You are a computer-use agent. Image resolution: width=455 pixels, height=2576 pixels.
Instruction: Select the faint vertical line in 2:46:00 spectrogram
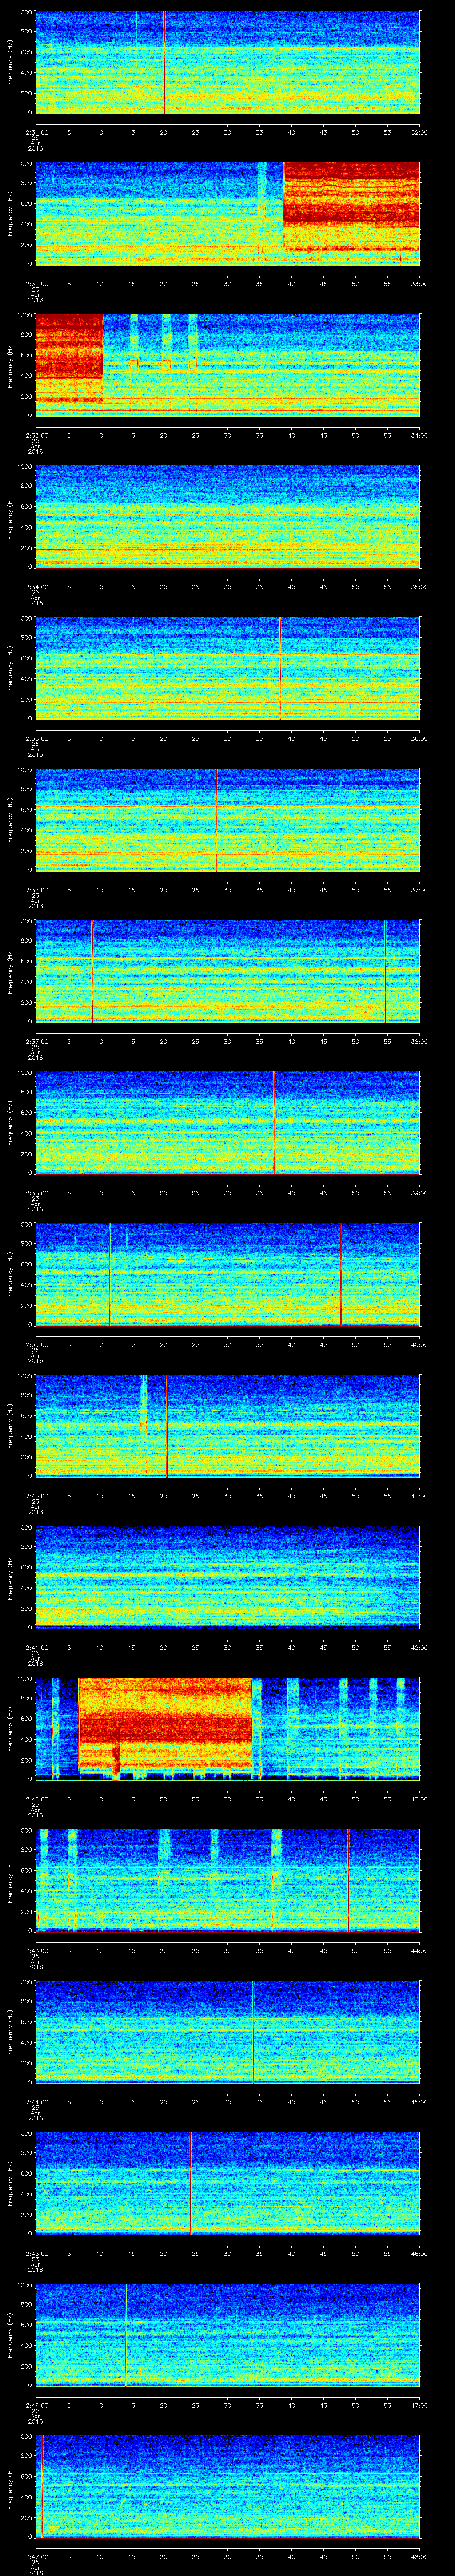point(126,2335)
